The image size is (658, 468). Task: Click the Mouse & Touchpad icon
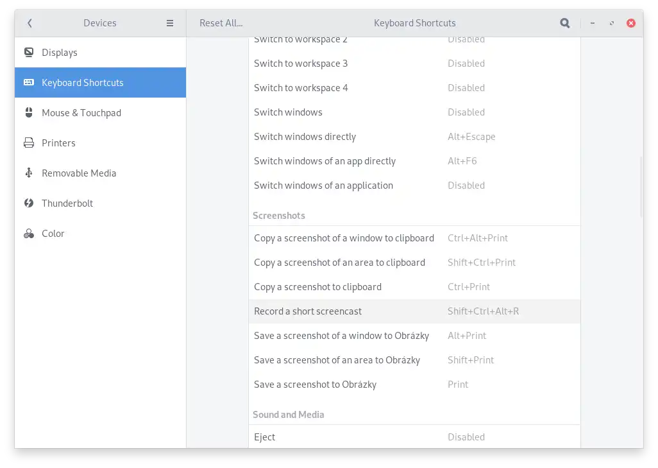pyautogui.click(x=29, y=113)
